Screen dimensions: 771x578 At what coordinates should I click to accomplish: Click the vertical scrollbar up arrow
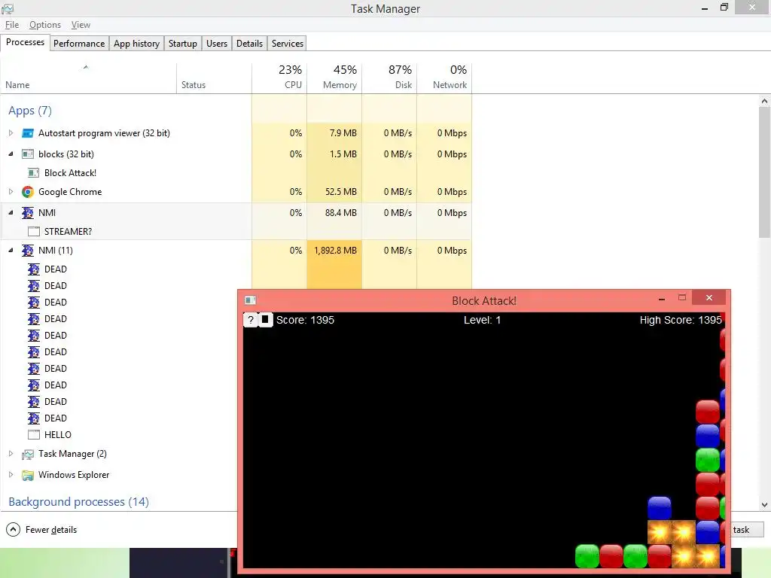pos(764,101)
